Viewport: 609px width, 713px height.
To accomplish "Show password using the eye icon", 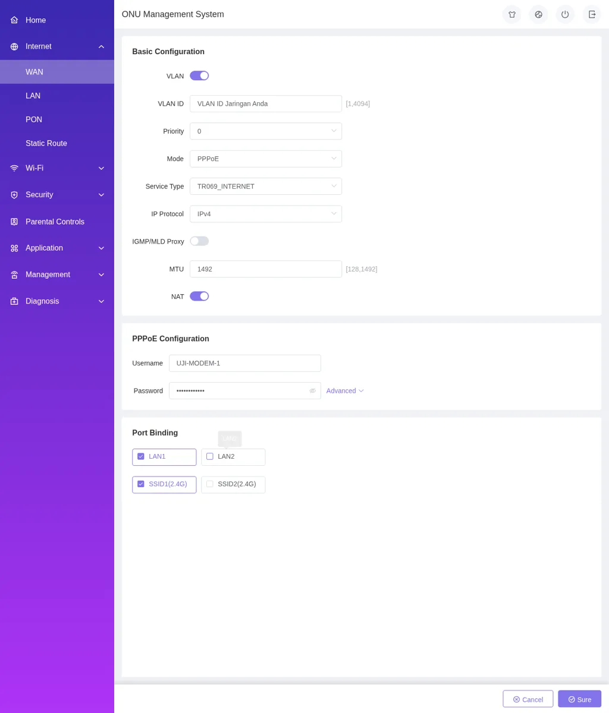I will pos(313,391).
